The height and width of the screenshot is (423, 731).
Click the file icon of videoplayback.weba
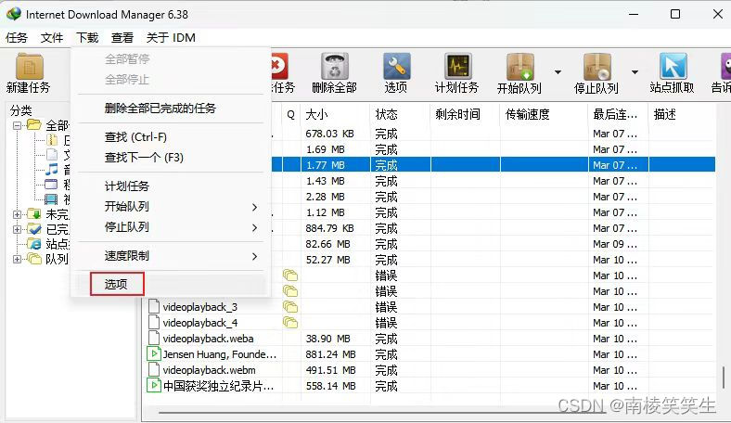click(x=153, y=338)
